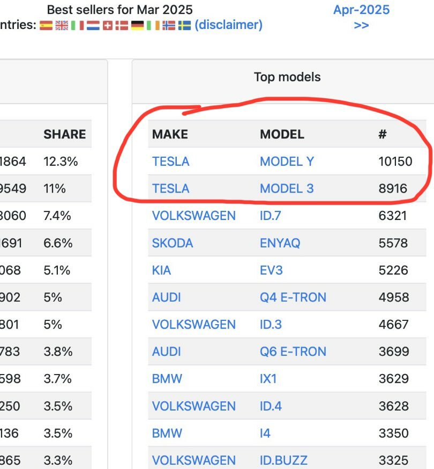
Task: Click the United Kingdom flag icon
Action: click(62, 25)
